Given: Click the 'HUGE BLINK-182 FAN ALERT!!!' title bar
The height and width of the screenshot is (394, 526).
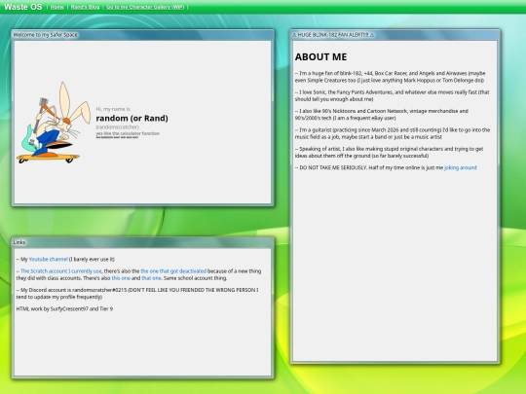Looking at the screenshot, I should point(394,34).
